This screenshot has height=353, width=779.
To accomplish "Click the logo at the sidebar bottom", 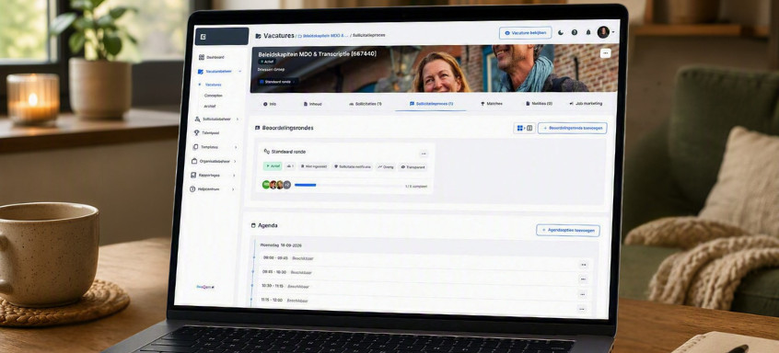I will click(205, 287).
